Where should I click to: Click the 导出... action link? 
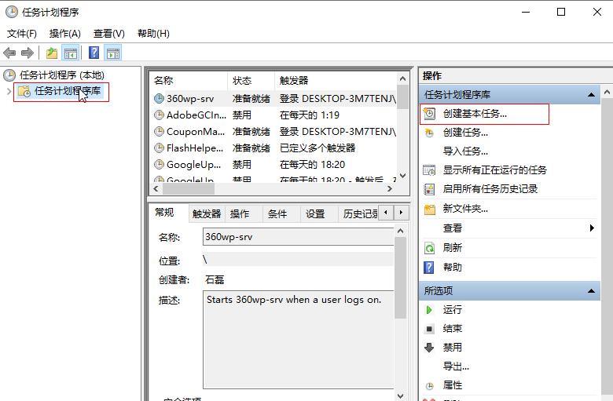pyautogui.click(x=456, y=366)
